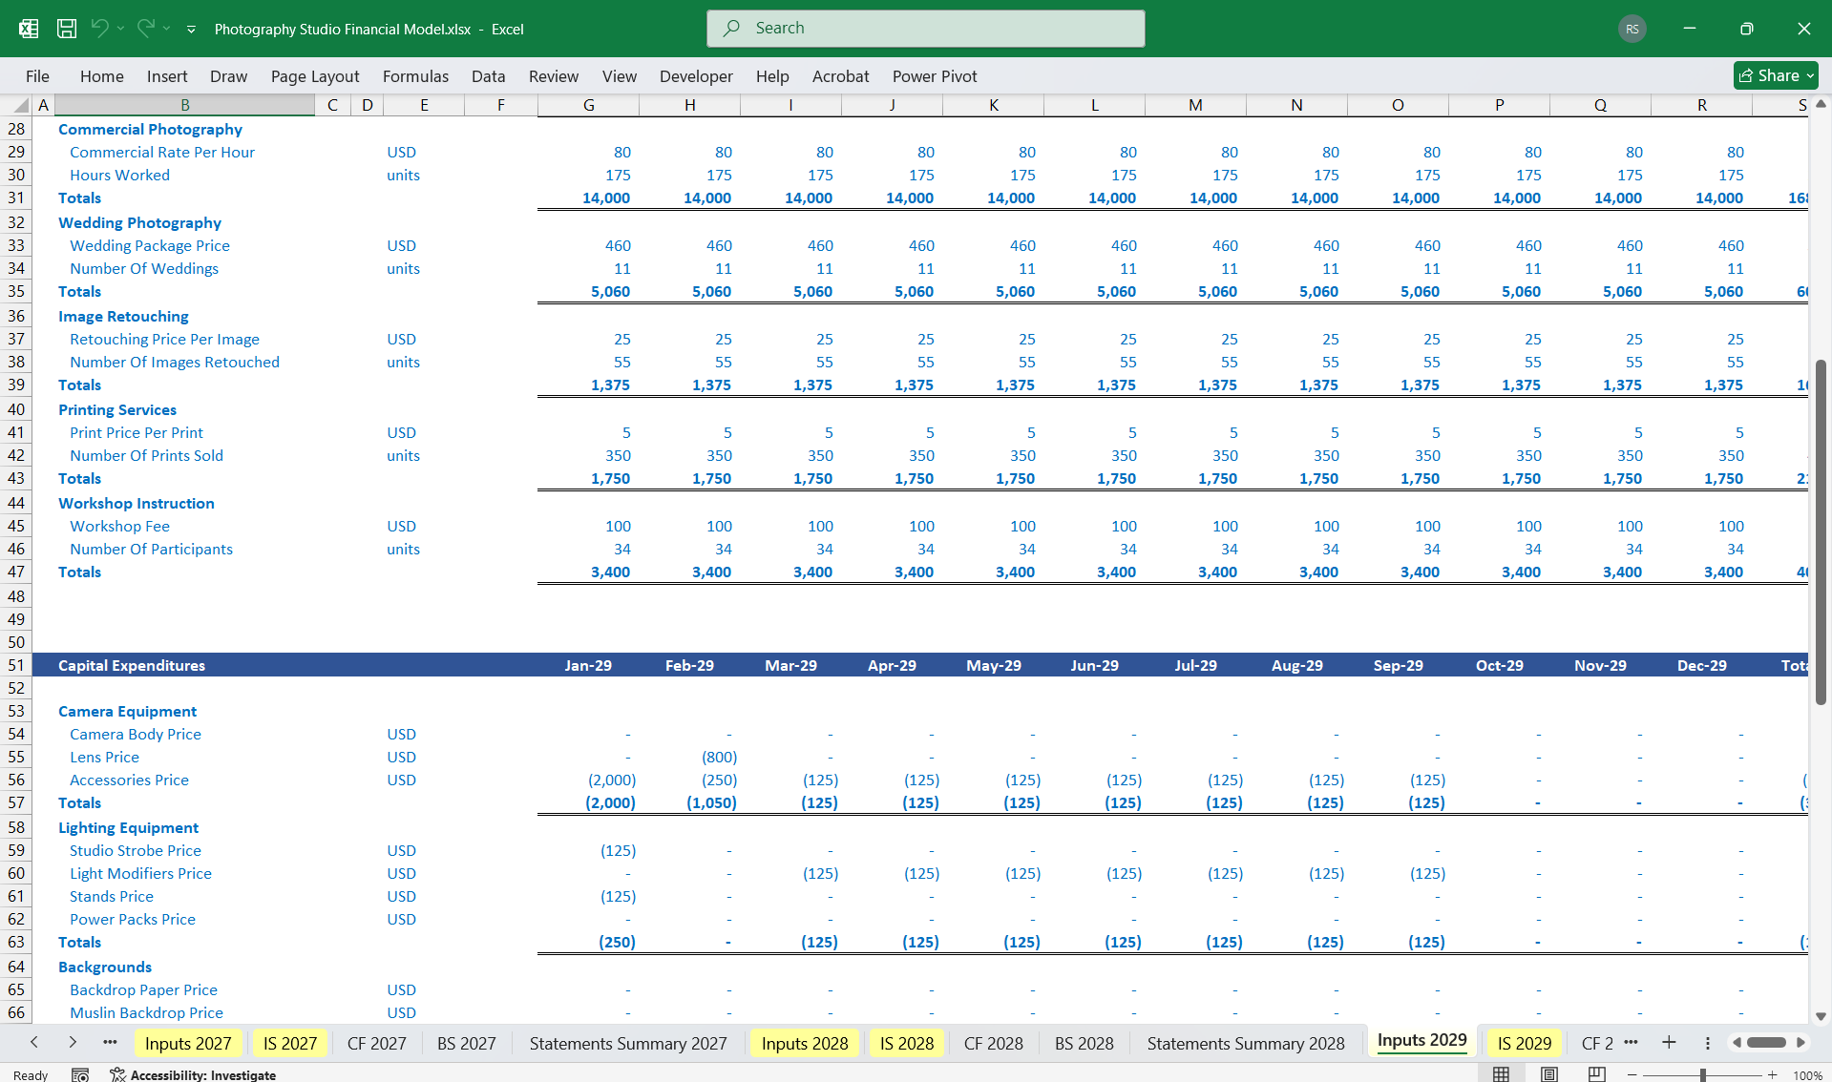Click the Jan-29 column heading cell

point(588,665)
